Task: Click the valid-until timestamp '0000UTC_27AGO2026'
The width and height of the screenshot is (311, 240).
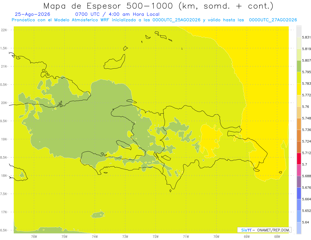Action: click(273, 20)
